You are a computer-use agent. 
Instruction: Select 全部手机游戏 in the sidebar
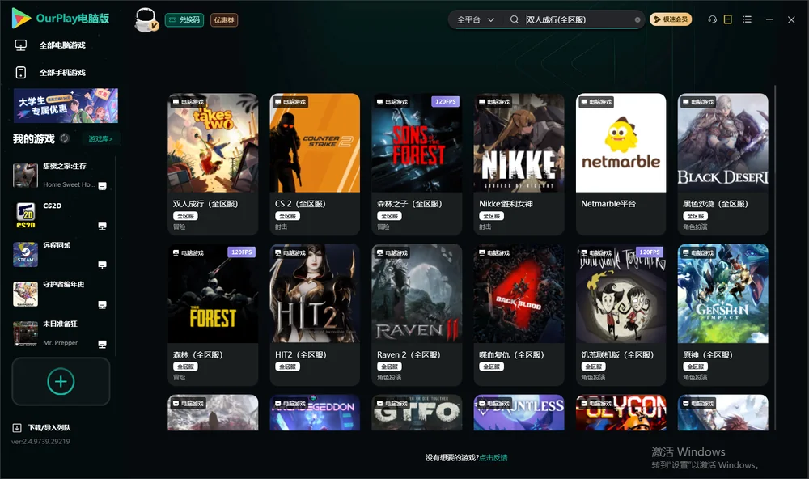coord(62,73)
